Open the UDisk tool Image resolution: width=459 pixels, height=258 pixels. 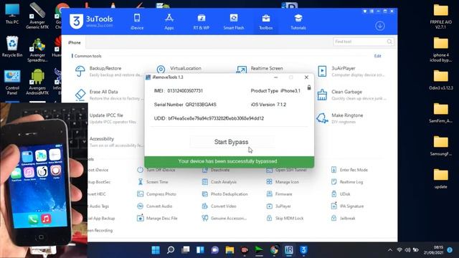(341, 194)
